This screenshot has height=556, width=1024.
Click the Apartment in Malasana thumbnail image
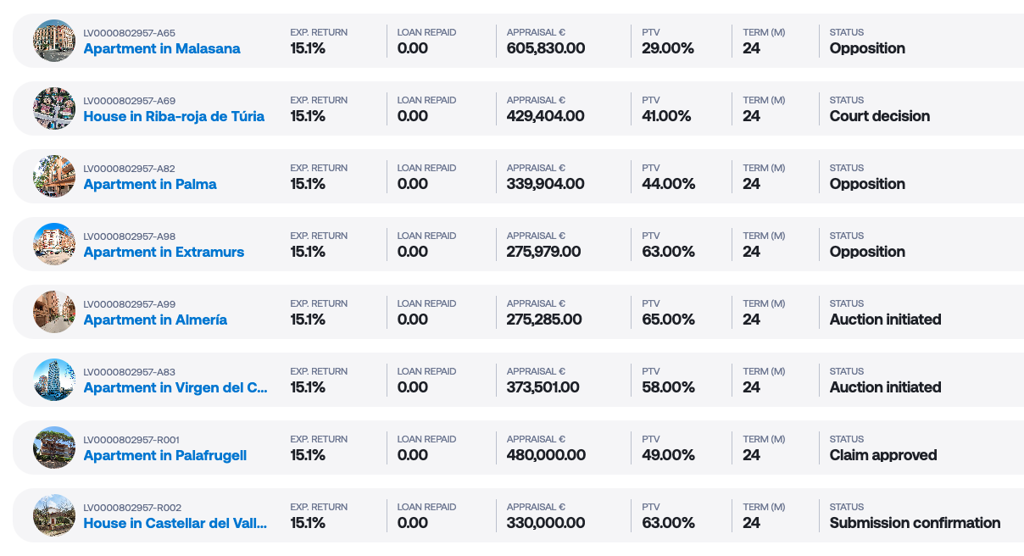click(x=54, y=41)
